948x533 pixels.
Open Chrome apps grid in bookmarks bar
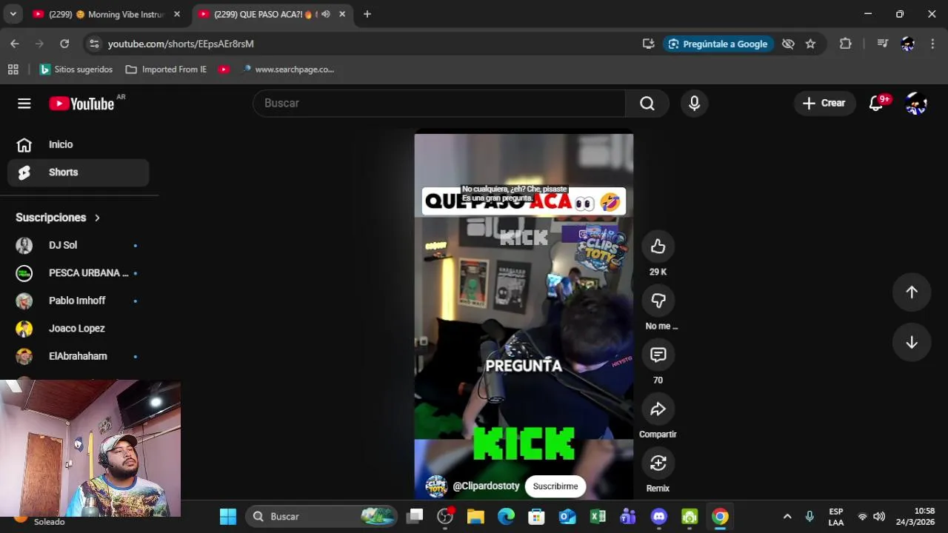click(x=13, y=70)
